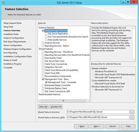Viewport: 139px width, 132px height.
Task: Enable Data Quality Services checkbox
Action: click(x=46, y=40)
